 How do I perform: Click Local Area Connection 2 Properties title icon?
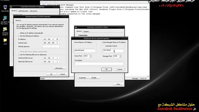tap(11, 7)
